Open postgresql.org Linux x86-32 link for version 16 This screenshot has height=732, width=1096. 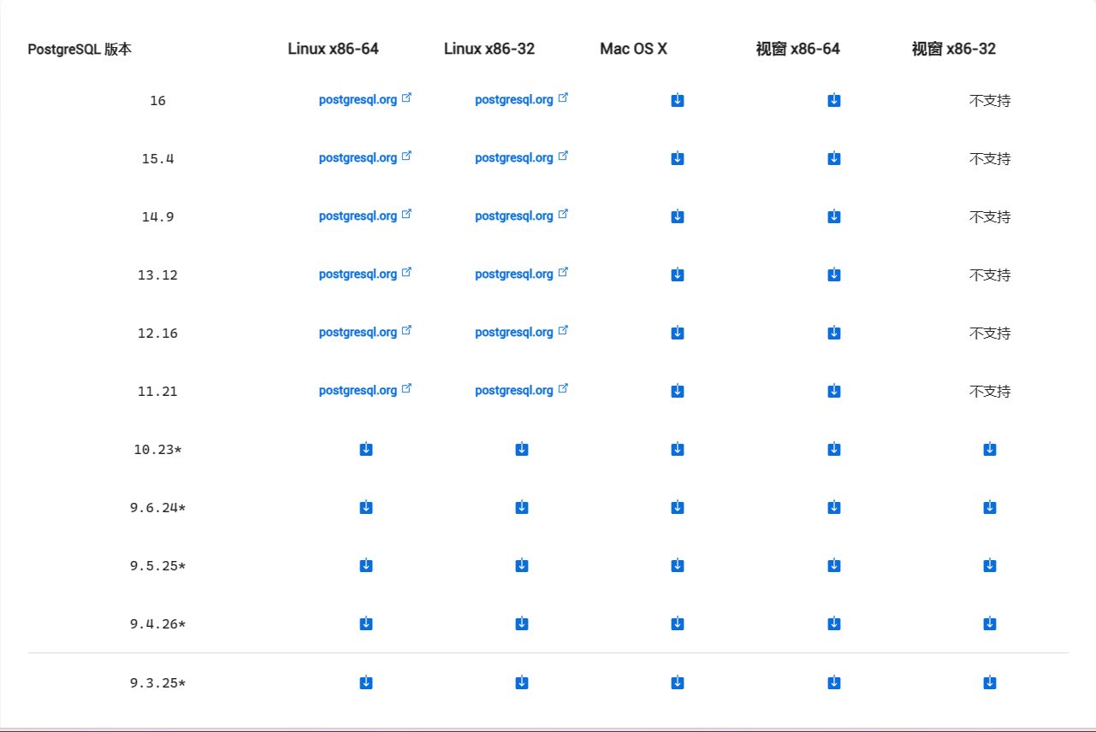click(522, 99)
